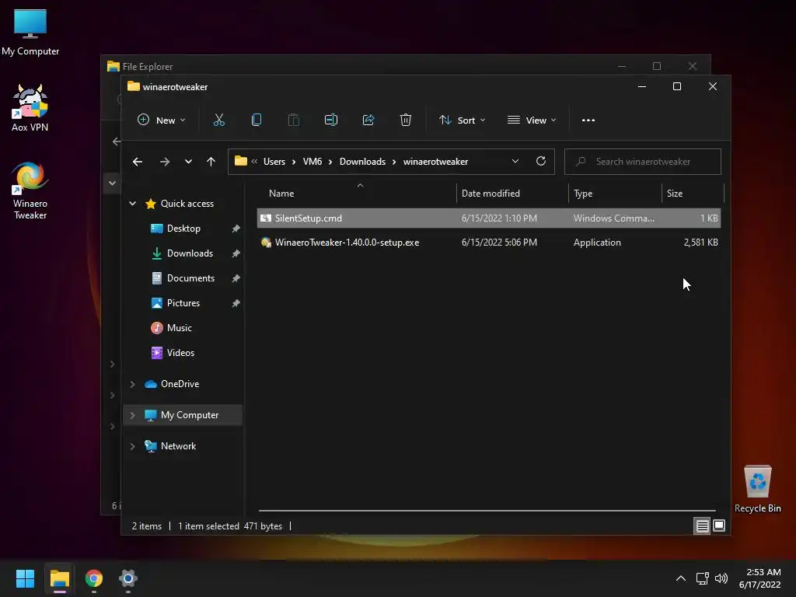Screen dimensions: 796x597
Task: Unpin Documents from Quick access
Action: 236,278
